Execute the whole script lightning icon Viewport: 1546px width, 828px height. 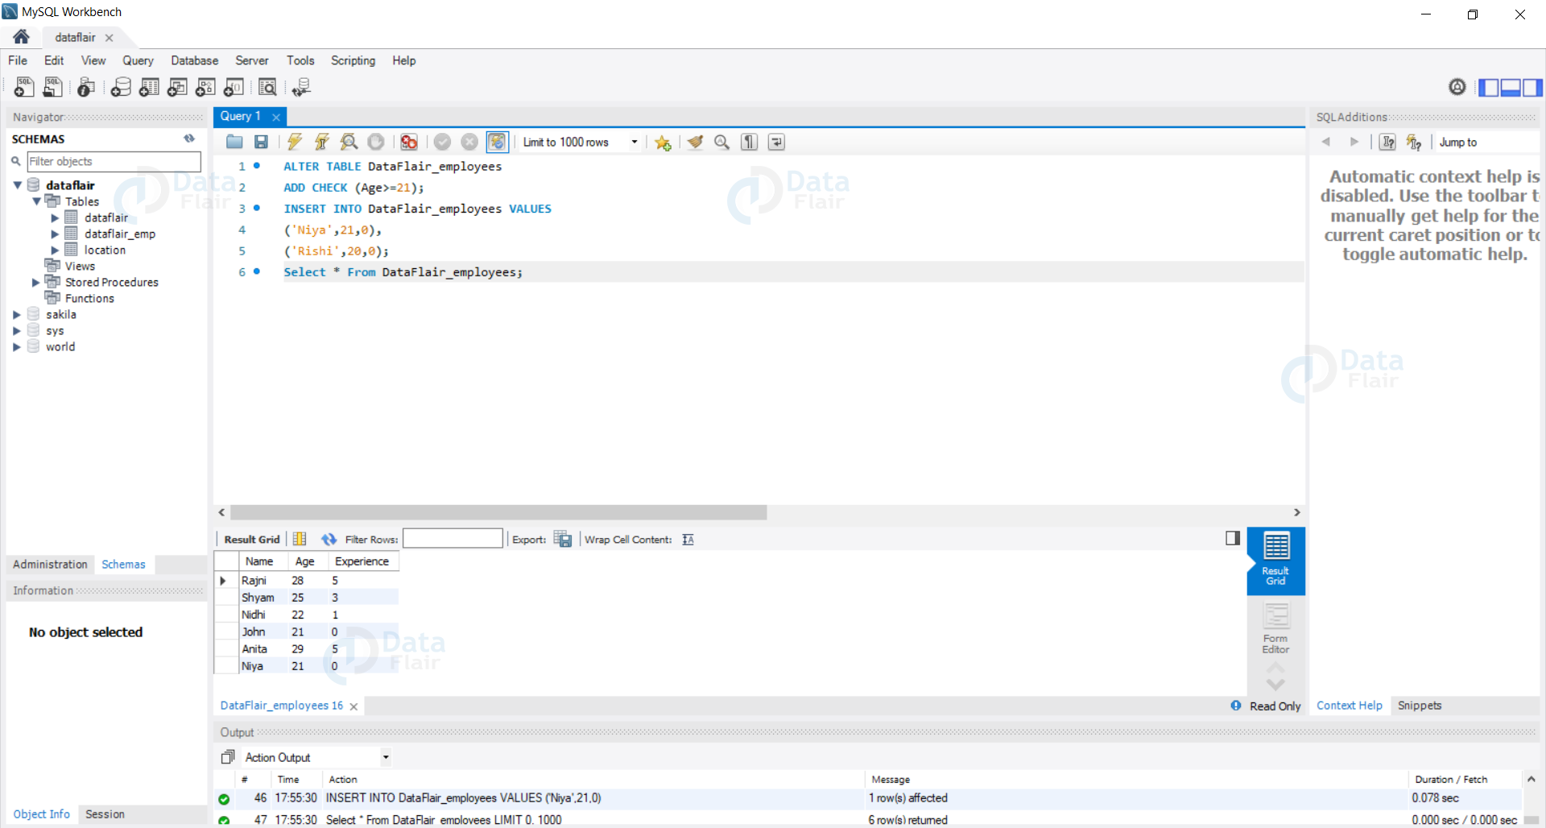(x=295, y=142)
